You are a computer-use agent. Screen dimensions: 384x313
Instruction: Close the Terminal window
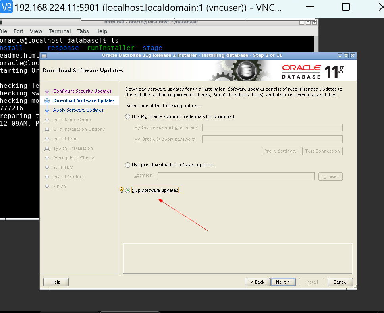click(315, 23)
